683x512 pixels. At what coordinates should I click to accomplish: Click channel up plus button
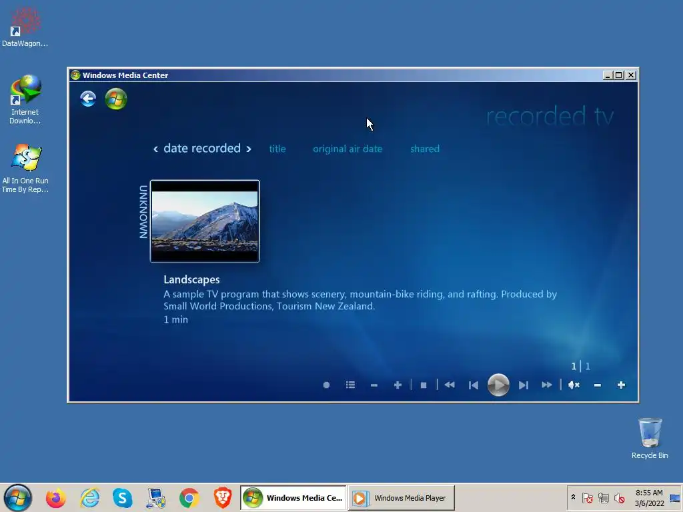(x=398, y=385)
